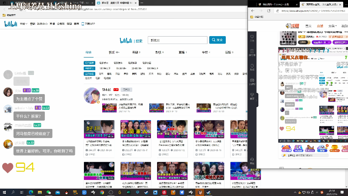The height and width of the screenshot is (196, 348).
Task: Close the active bilibili search browser tab
Action: (136, 3)
